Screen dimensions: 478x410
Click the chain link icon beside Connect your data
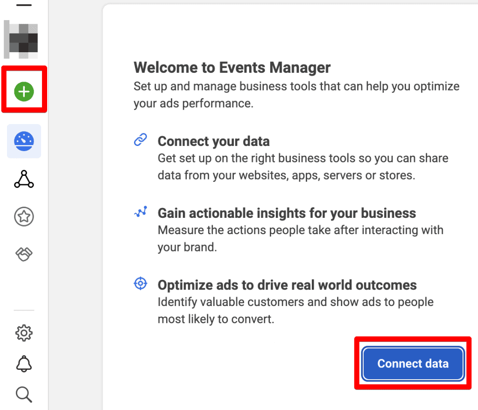pyautogui.click(x=140, y=140)
